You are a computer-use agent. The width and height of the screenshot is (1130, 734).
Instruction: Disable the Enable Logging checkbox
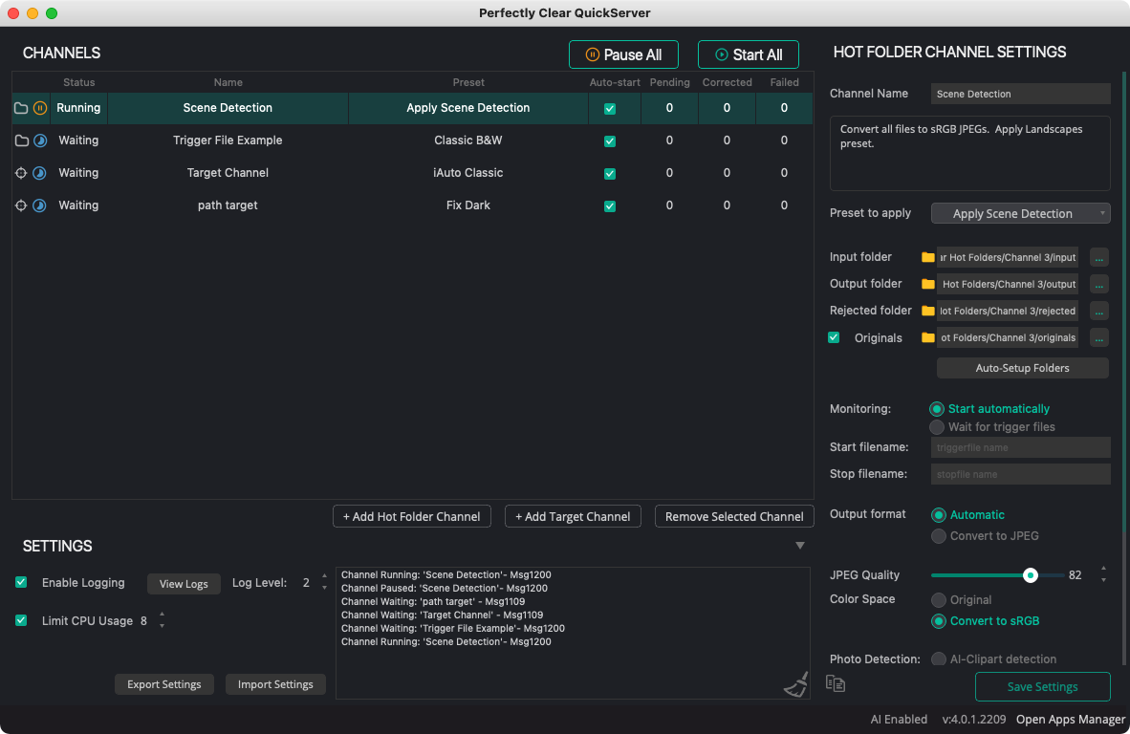pyautogui.click(x=21, y=583)
